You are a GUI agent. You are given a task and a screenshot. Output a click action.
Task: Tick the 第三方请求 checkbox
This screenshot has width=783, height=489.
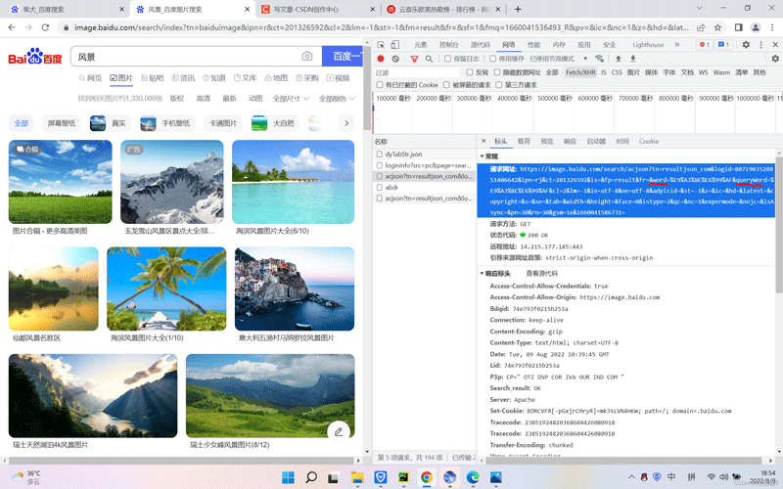pos(499,85)
